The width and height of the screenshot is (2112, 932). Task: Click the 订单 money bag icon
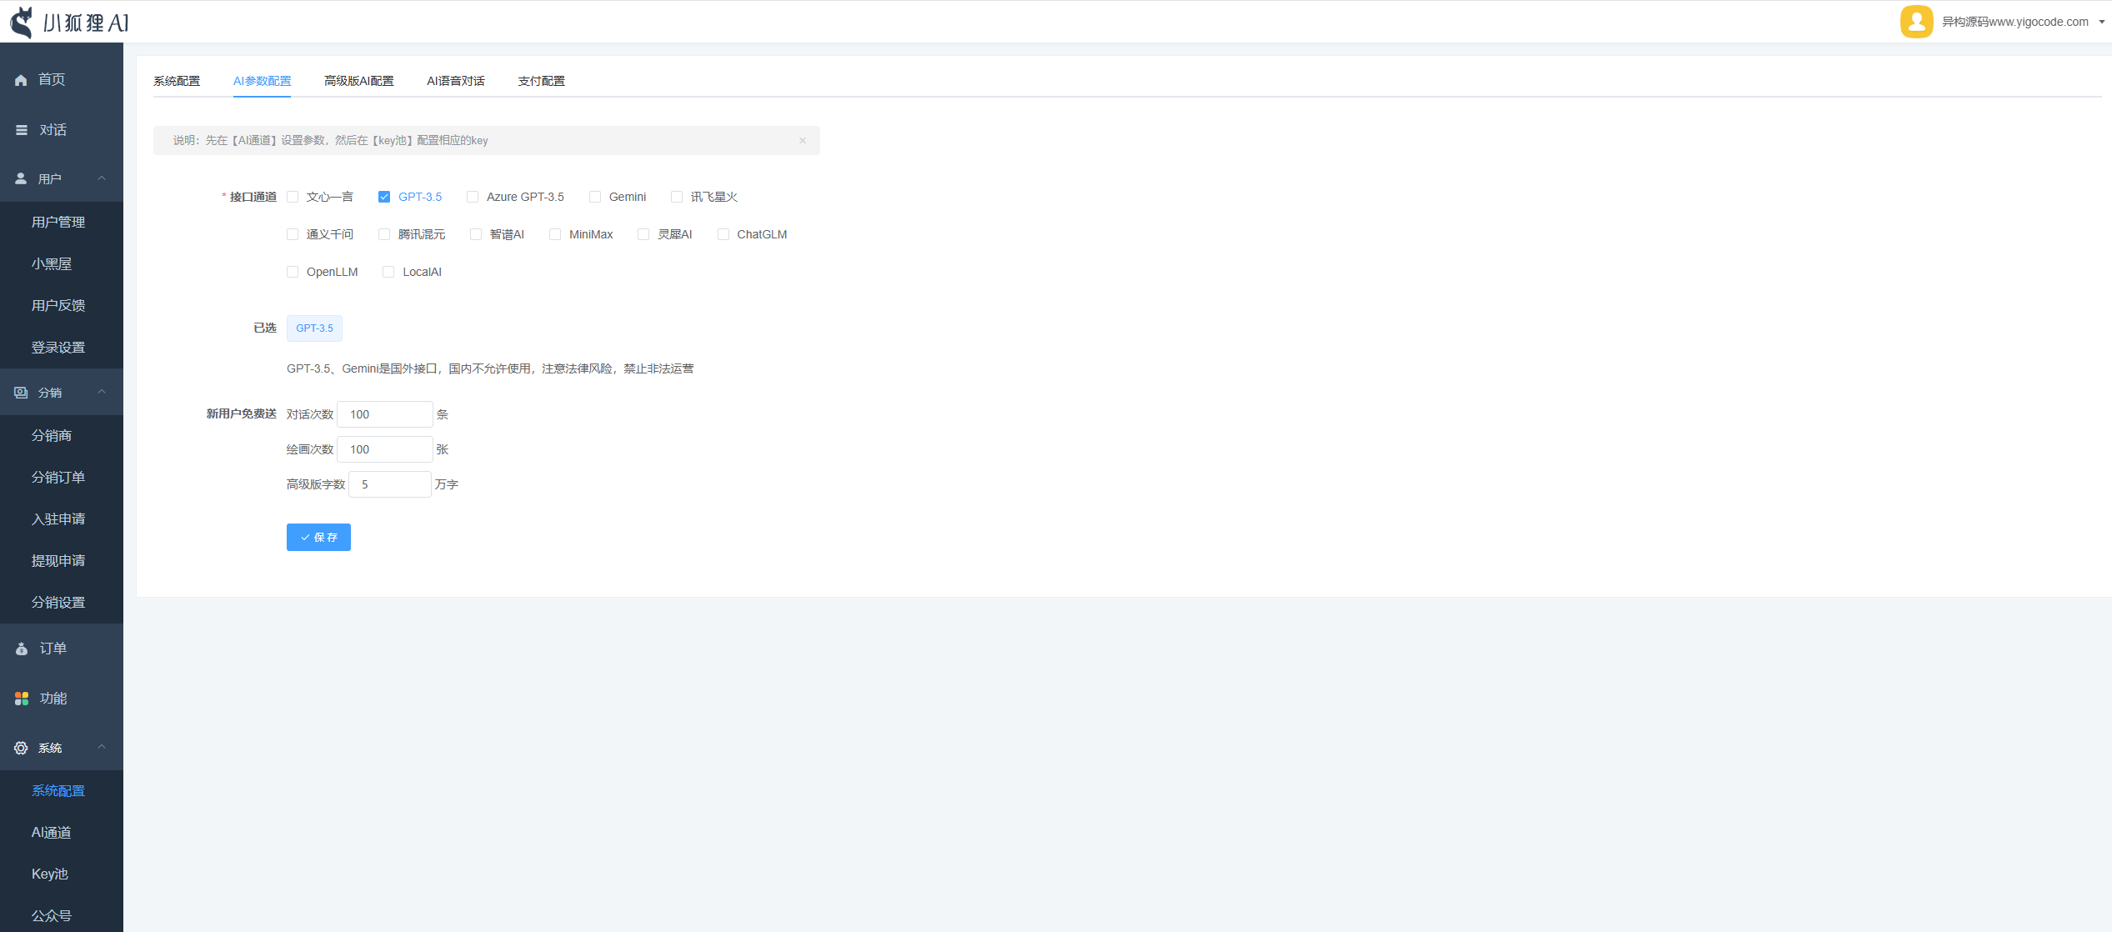22,649
